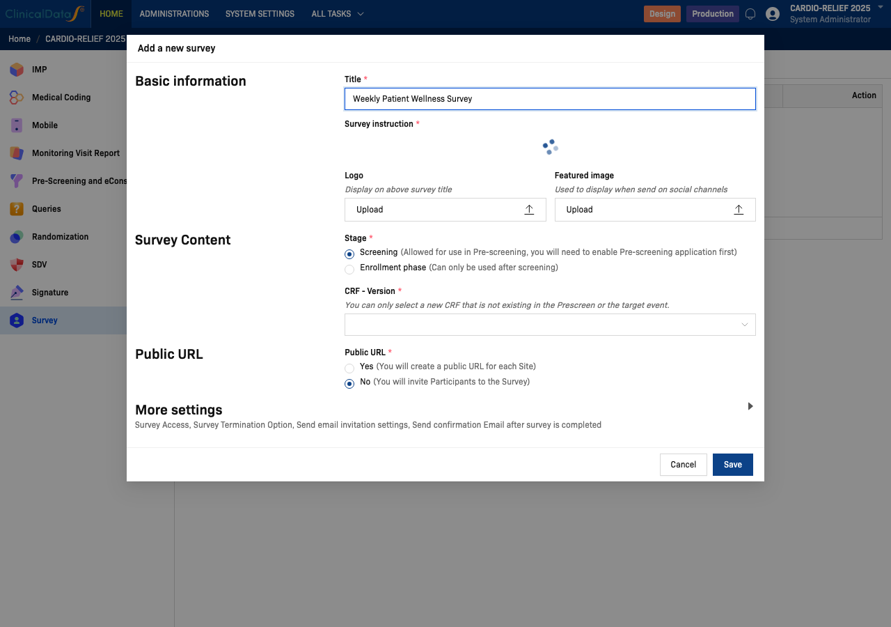891x627 pixels.
Task: Click the Queries question-mark icon
Action: click(17, 209)
